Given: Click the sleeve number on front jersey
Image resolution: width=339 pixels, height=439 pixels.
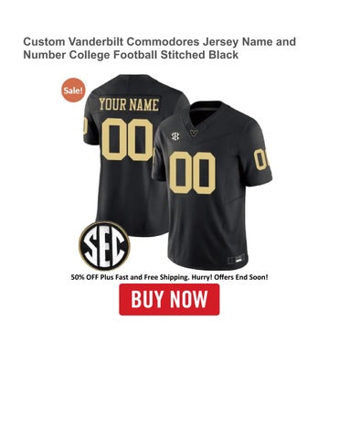Looking at the screenshot, I should coord(261,159).
